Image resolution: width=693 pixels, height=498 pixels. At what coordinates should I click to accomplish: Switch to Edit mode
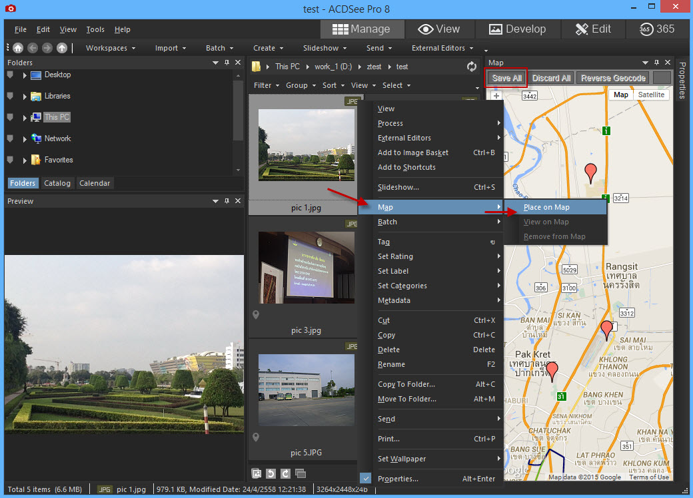click(593, 29)
